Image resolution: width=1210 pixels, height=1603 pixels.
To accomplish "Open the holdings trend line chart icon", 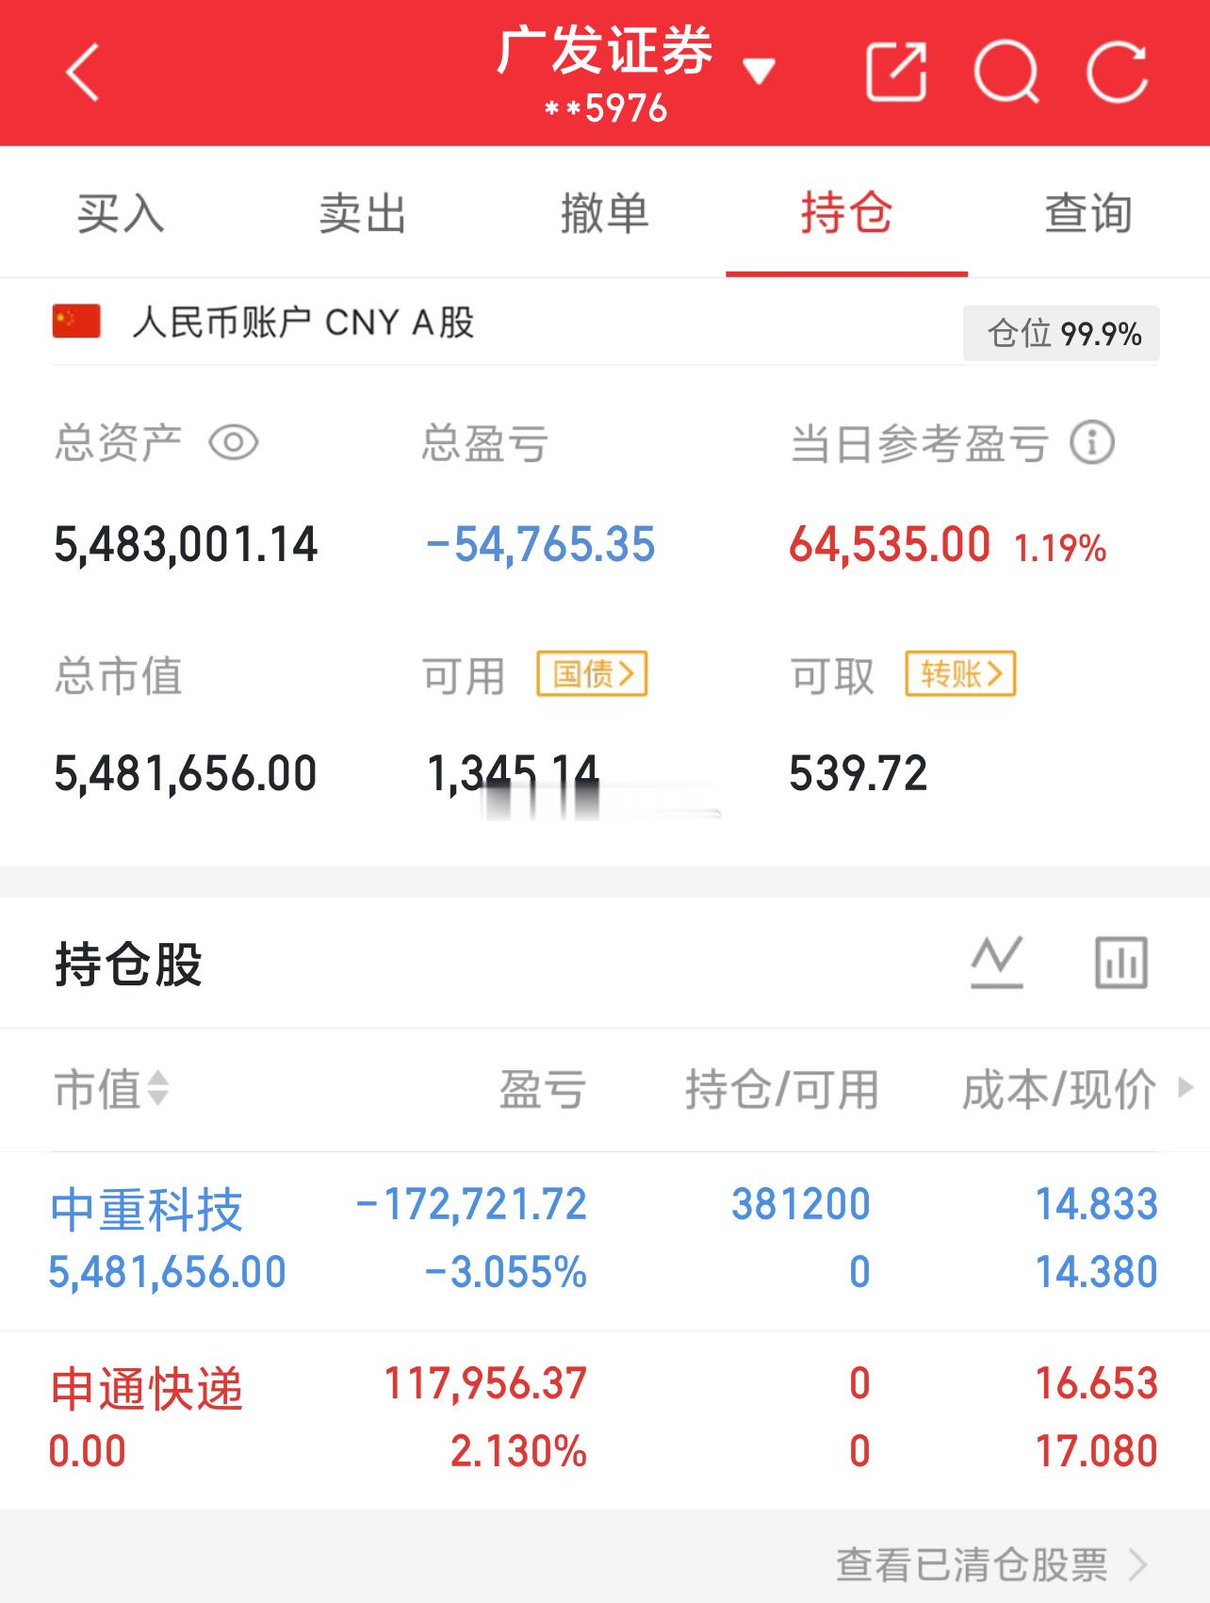I will [x=997, y=962].
